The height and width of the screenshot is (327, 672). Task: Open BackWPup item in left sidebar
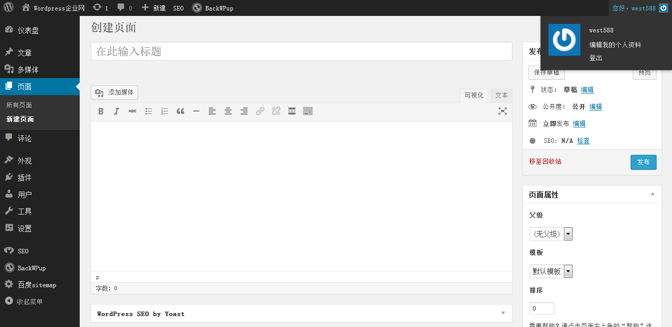pyautogui.click(x=40, y=268)
